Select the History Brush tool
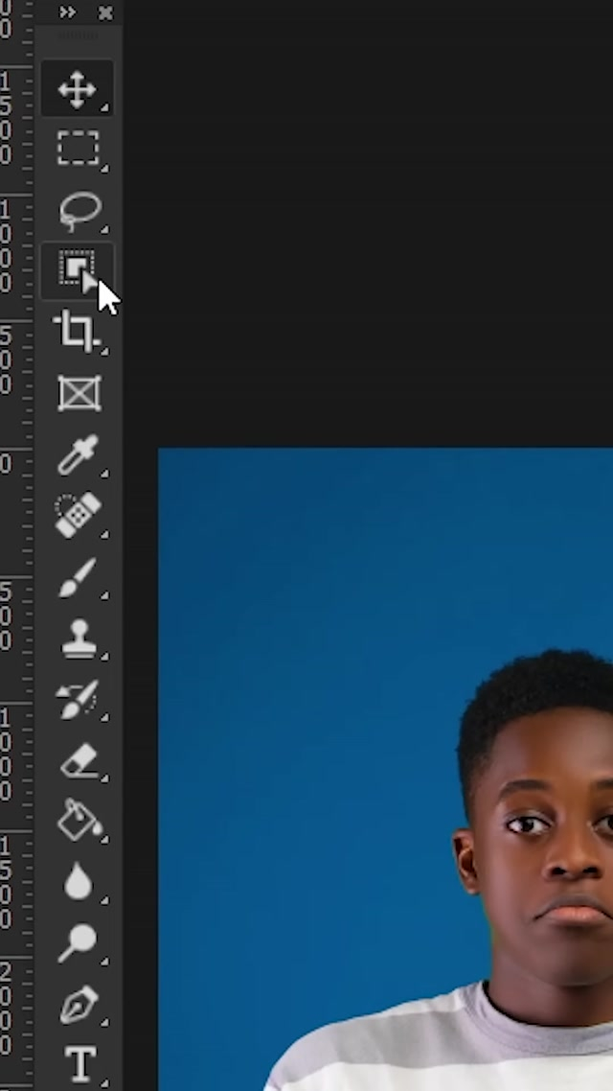Screen dimensions: 613x1091 (78, 699)
